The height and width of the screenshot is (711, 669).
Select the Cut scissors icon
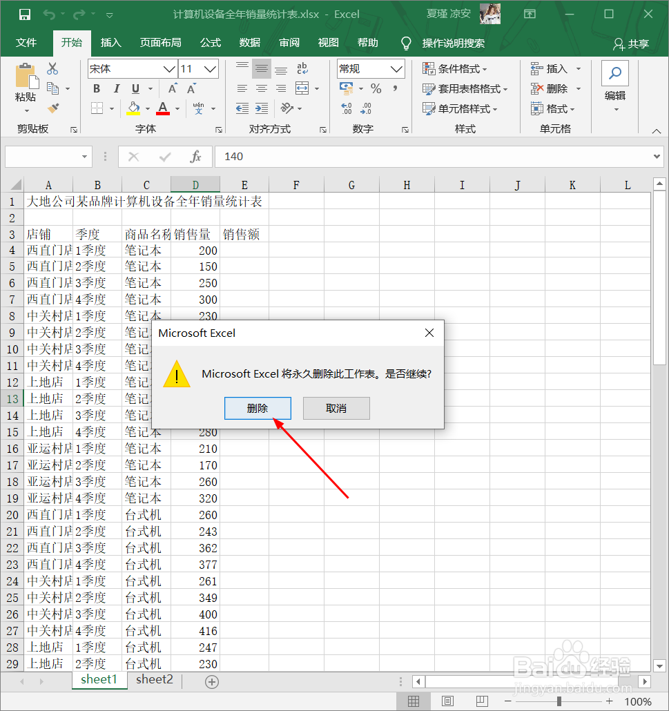tap(52, 68)
